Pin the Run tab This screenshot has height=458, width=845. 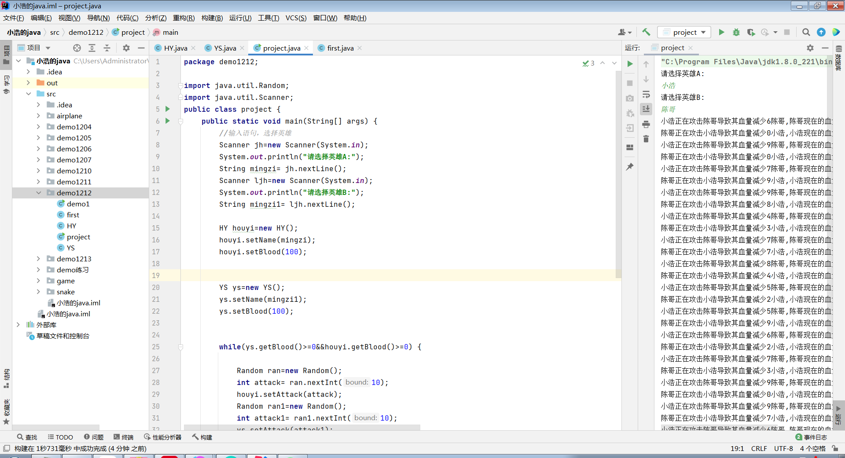(630, 167)
